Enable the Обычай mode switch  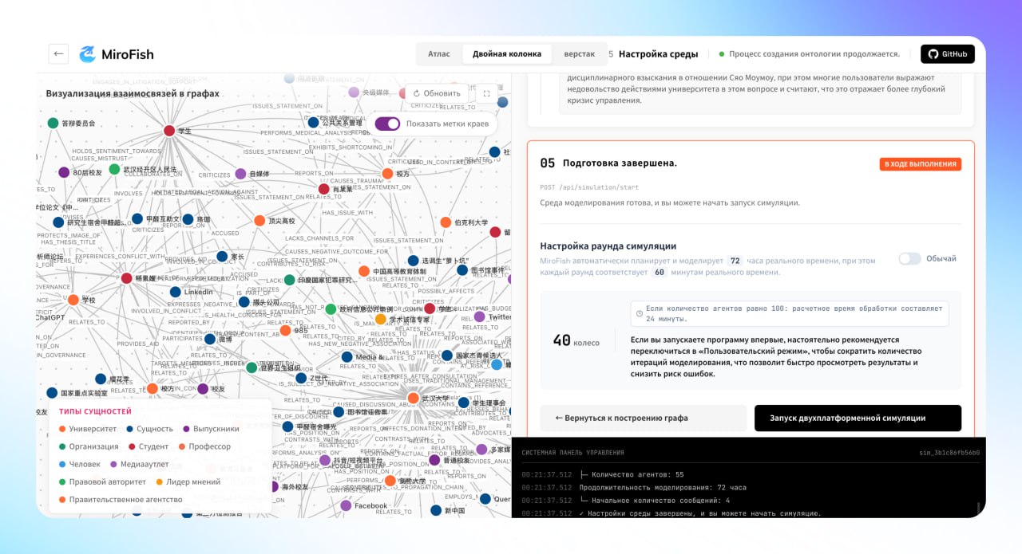point(909,259)
